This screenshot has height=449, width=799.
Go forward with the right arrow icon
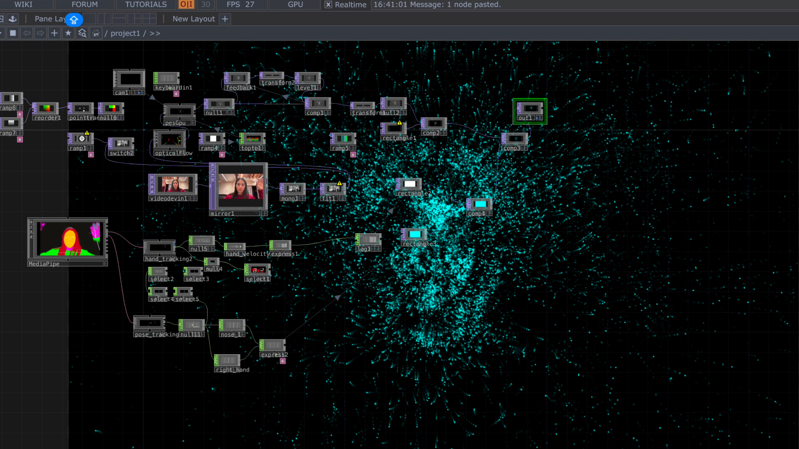click(x=40, y=33)
